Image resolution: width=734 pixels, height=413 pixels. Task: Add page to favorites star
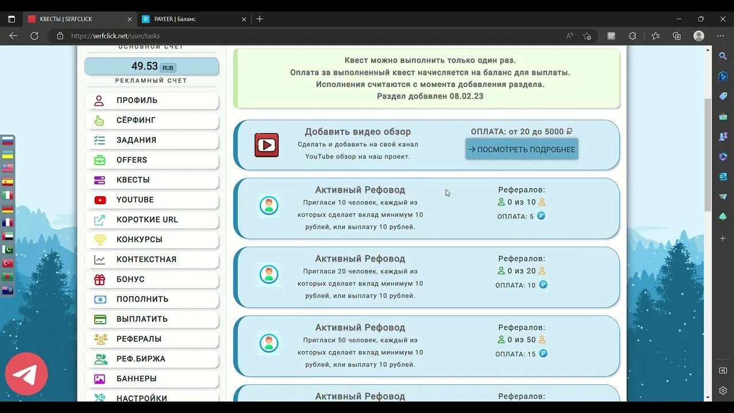[x=587, y=36]
